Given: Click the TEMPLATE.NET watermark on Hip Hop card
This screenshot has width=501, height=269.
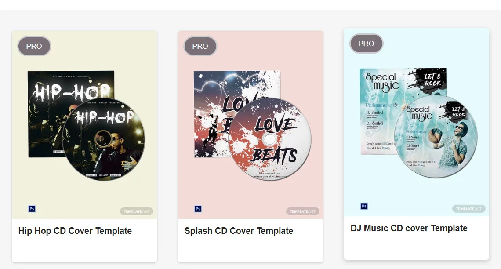Looking at the screenshot, I should (x=136, y=211).
